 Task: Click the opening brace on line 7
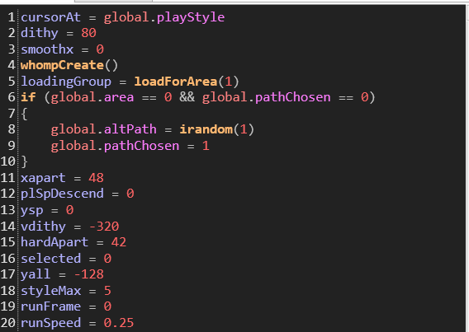pos(25,114)
